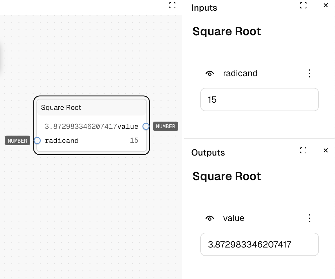Click the value output port circle
The height and width of the screenshot is (279, 335).
coord(146,126)
